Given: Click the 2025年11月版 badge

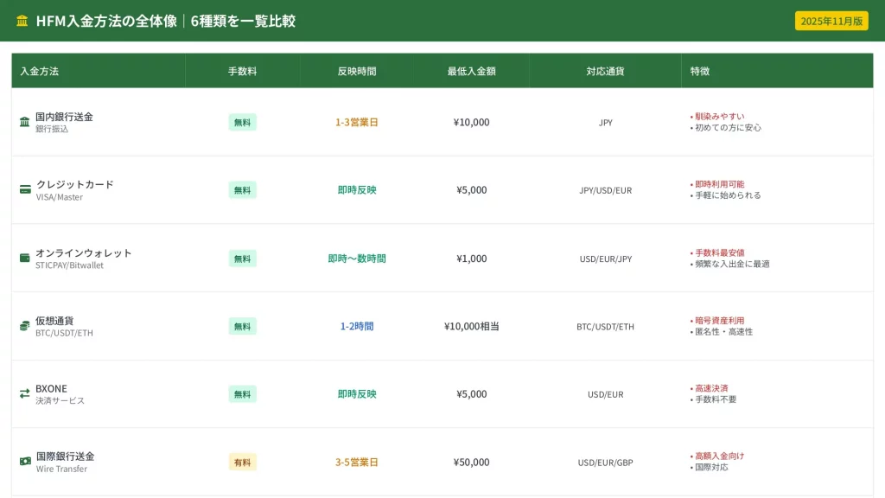Looking at the screenshot, I should [x=831, y=21].
